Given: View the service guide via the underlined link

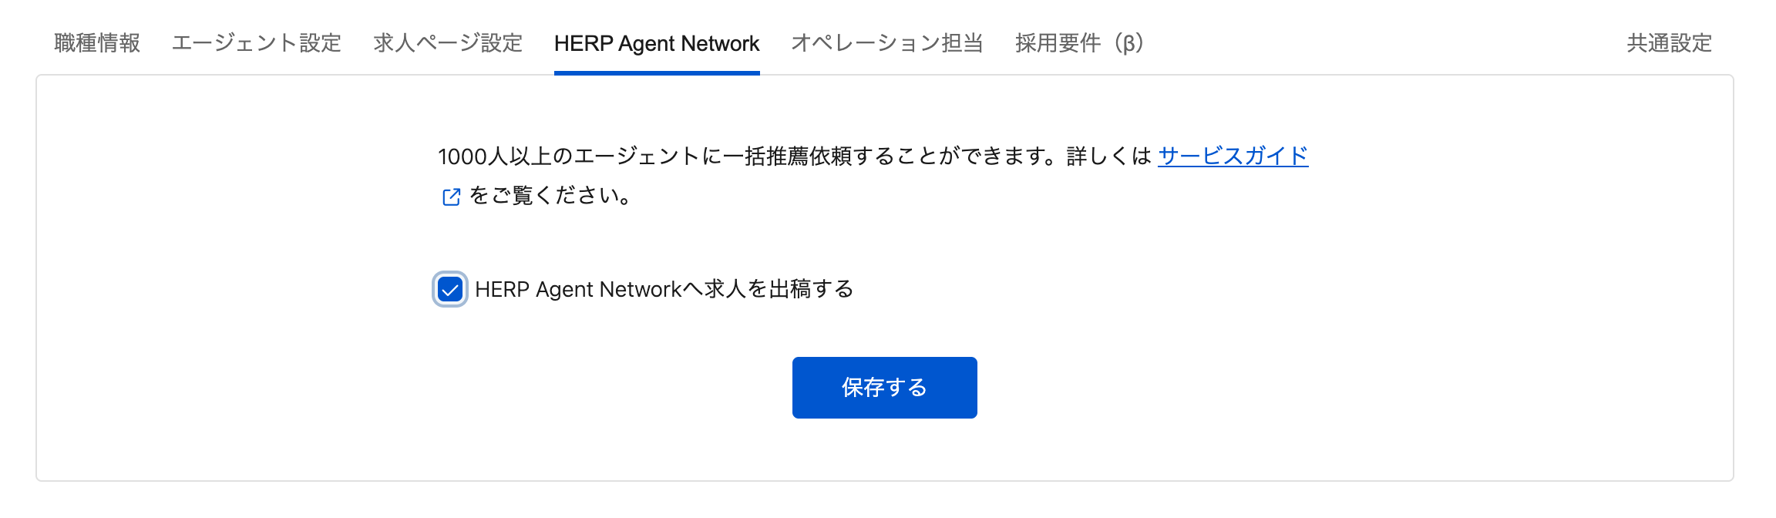Looking at the screenshot, I should point(1233,156).
